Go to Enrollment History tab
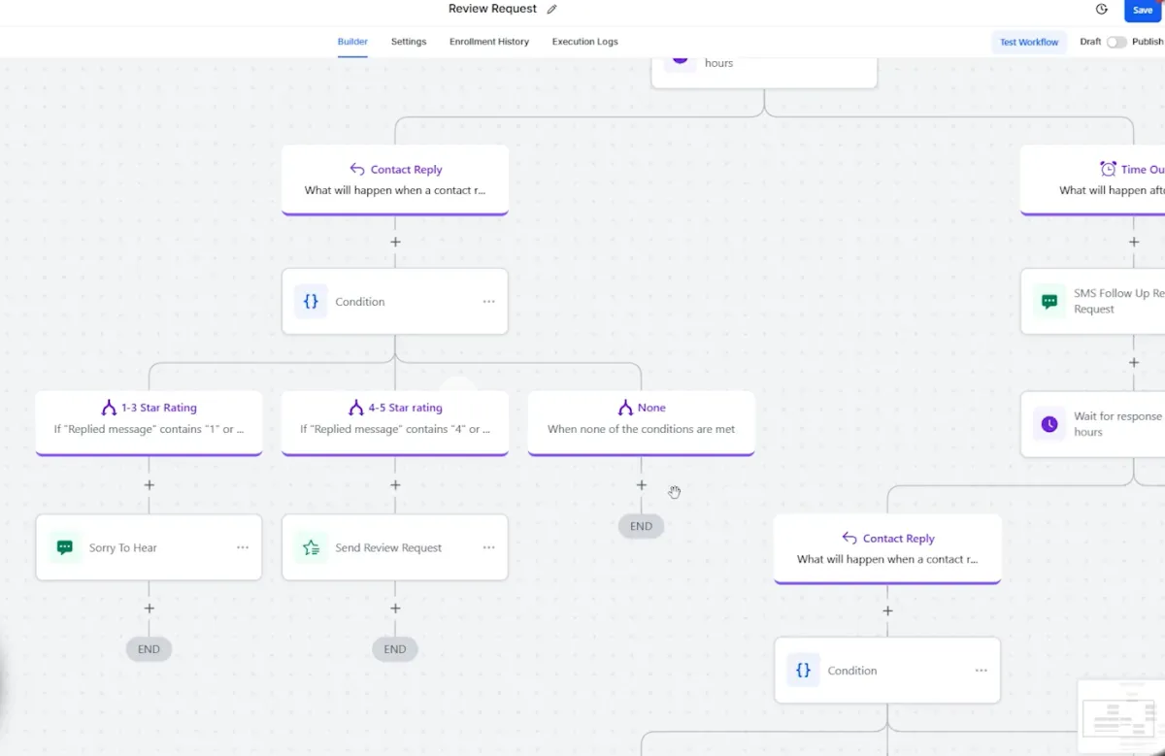The height and width of the screenshot is (756, 1165). click(489, 42)
